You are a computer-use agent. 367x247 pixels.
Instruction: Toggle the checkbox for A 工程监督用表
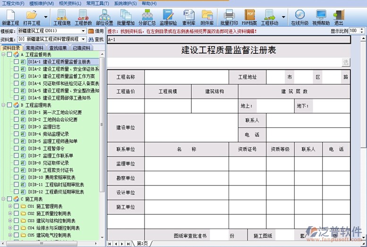(9, 54)
